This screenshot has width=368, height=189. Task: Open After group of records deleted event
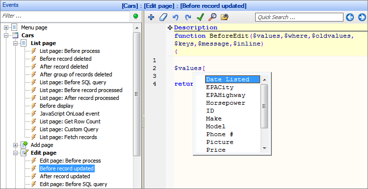(76, 74)
